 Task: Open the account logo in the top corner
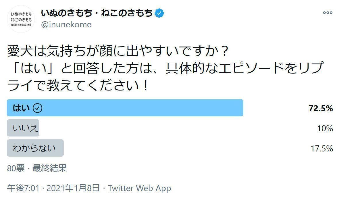[21, 19]
